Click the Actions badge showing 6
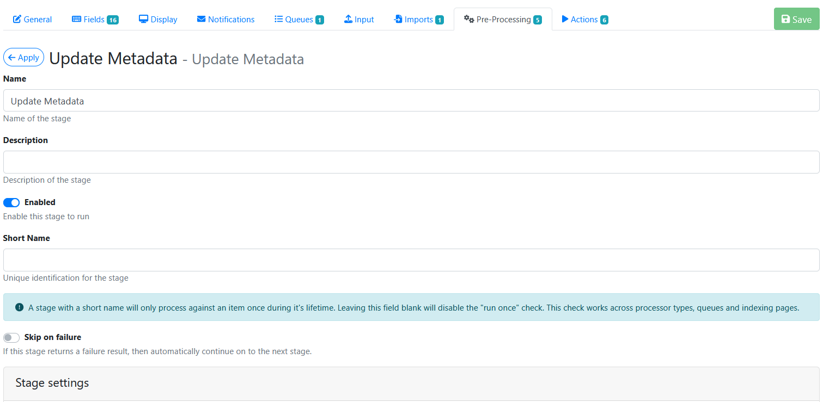This screenshot has height=402, width=823. pos(604,20)
